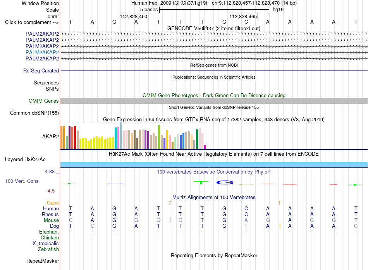
Task: Click the light blue H3K27Ac signal band
Action: coord(214,164)
